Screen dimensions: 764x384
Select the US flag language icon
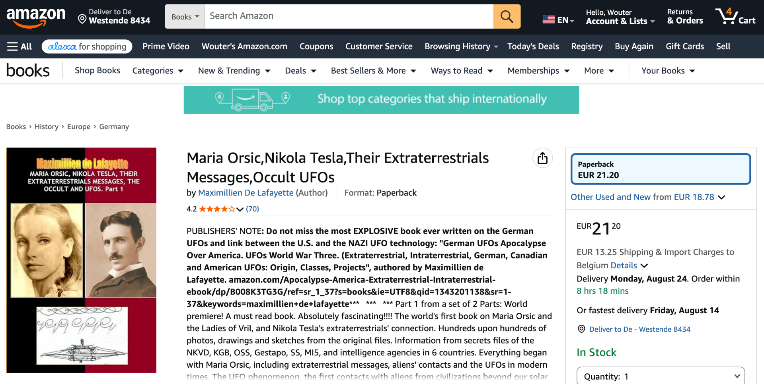click(x=548, y=19)
